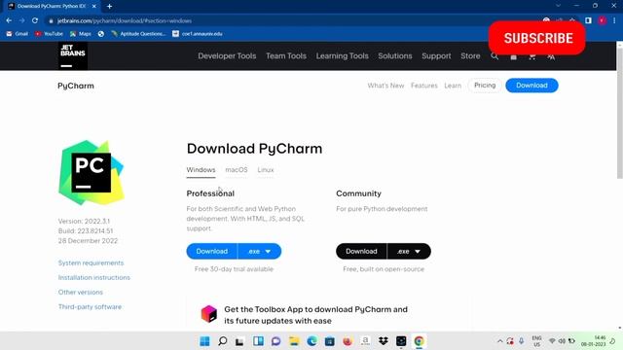Switch to the Linux tab
This screenshot has width=623, height=350.
point(266,170)
